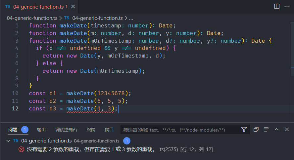Open the breadcrumb ellipsis symbol item
Viewport: 294px width, 160px height.
click(131, 18)
